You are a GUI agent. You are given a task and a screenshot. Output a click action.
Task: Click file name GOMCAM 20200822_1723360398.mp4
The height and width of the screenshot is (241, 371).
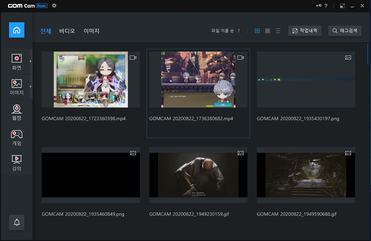click(x=83, y=119)
